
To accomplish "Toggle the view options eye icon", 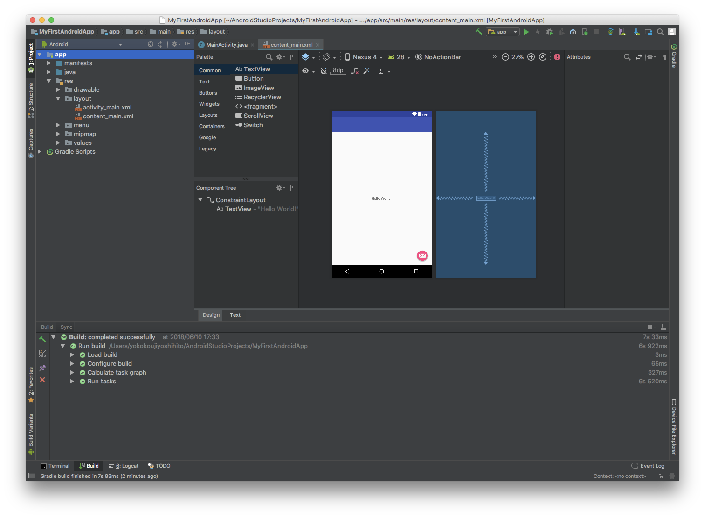I will [x=305, y=71].
